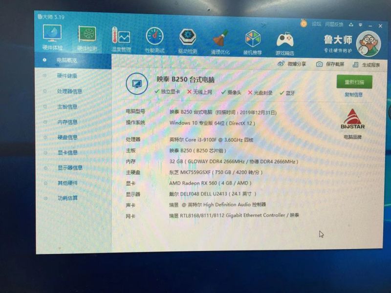Minimize the 鲁大师 window
Viewport: 391px width, 293px height.
pos(370,25)
